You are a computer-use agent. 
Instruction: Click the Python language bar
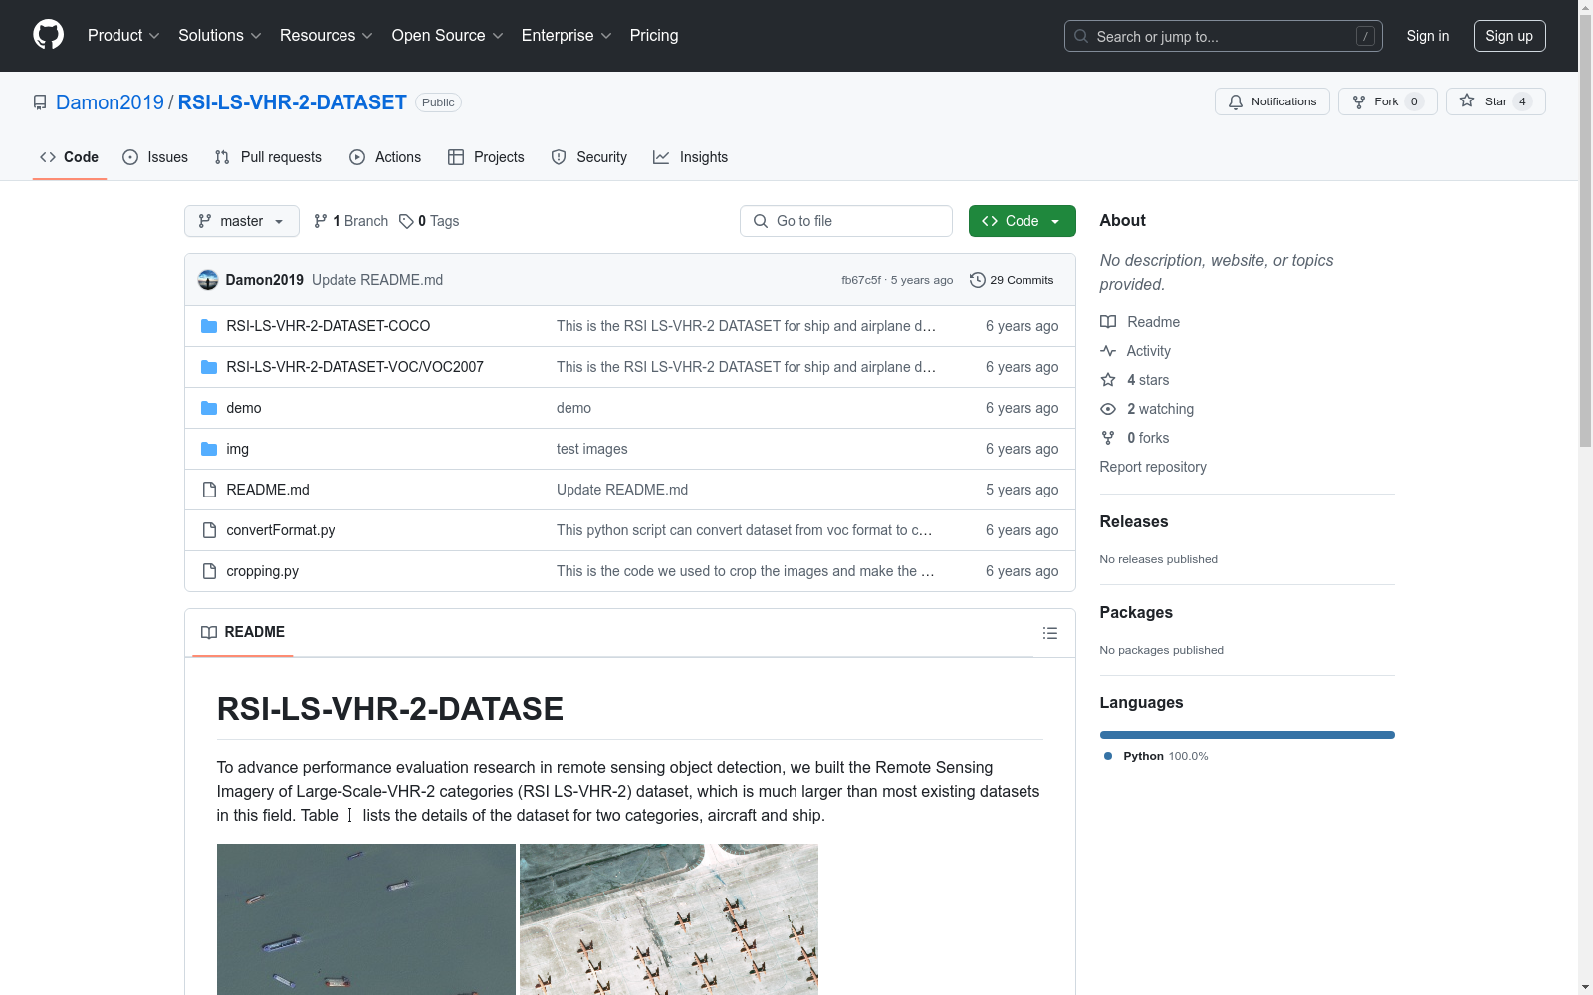tap(1248, 735)
